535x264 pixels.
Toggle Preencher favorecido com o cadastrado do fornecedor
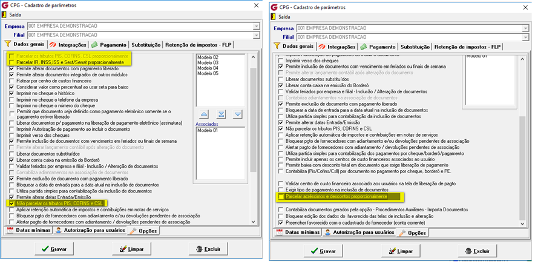[281, 222]
